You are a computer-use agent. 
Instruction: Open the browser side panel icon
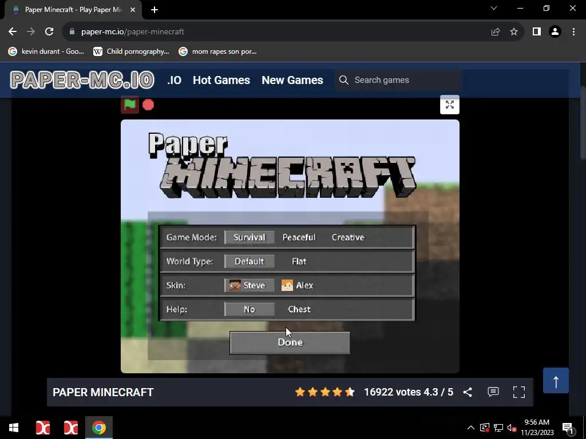pos(537,32)
